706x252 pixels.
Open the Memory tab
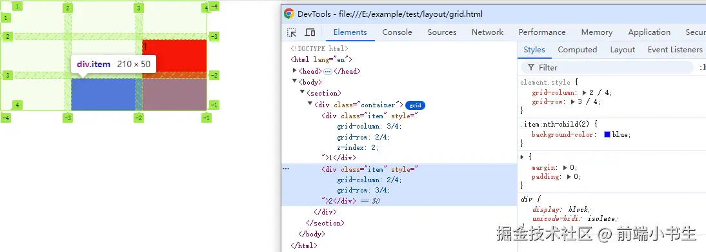(x=596, y=32)
